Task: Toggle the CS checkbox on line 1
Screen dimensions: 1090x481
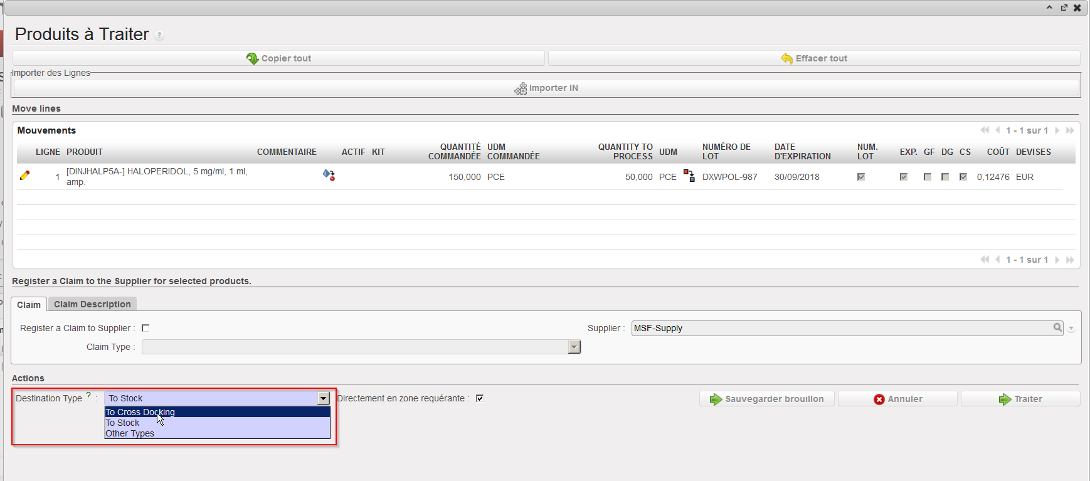Action: (x=963, y=177)
